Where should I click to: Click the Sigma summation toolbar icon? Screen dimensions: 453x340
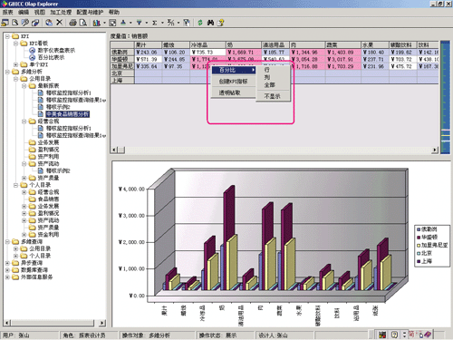[x=155, y=23]
